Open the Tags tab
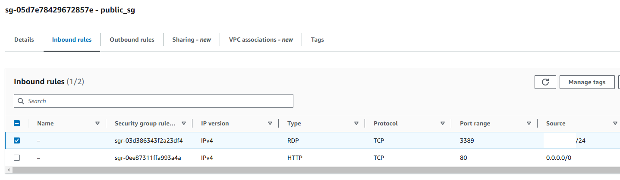 [x=318, y=40]
